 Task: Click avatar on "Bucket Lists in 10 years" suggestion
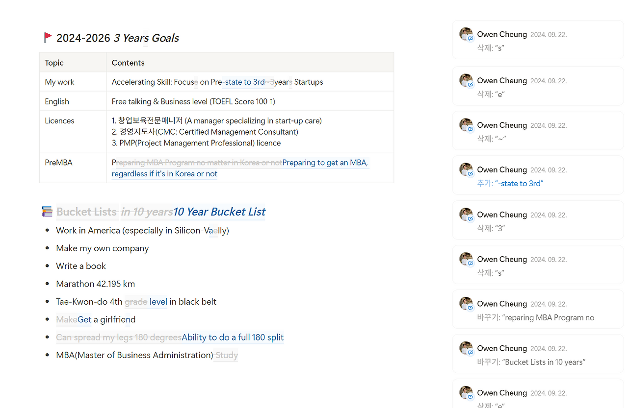click(466, 348)
